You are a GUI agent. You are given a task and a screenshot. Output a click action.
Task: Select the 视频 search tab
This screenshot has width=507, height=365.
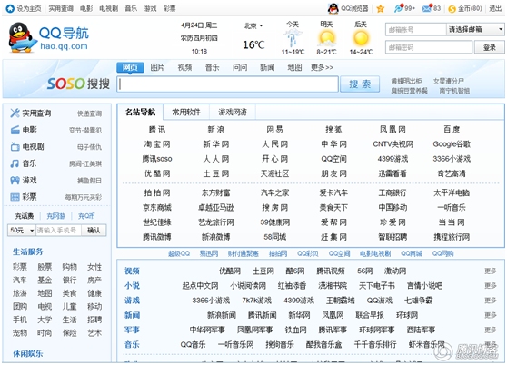pos(184,67)
